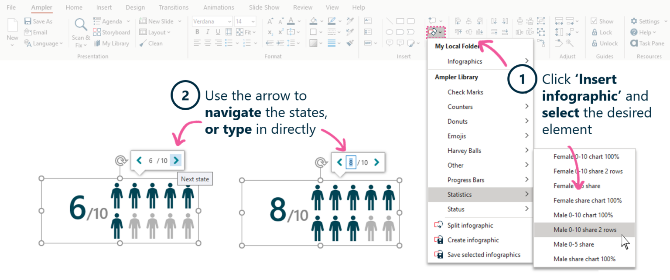Switch to the Ampler ribbon tab
This screenshot has height=280, width=670.
point(41,7)
